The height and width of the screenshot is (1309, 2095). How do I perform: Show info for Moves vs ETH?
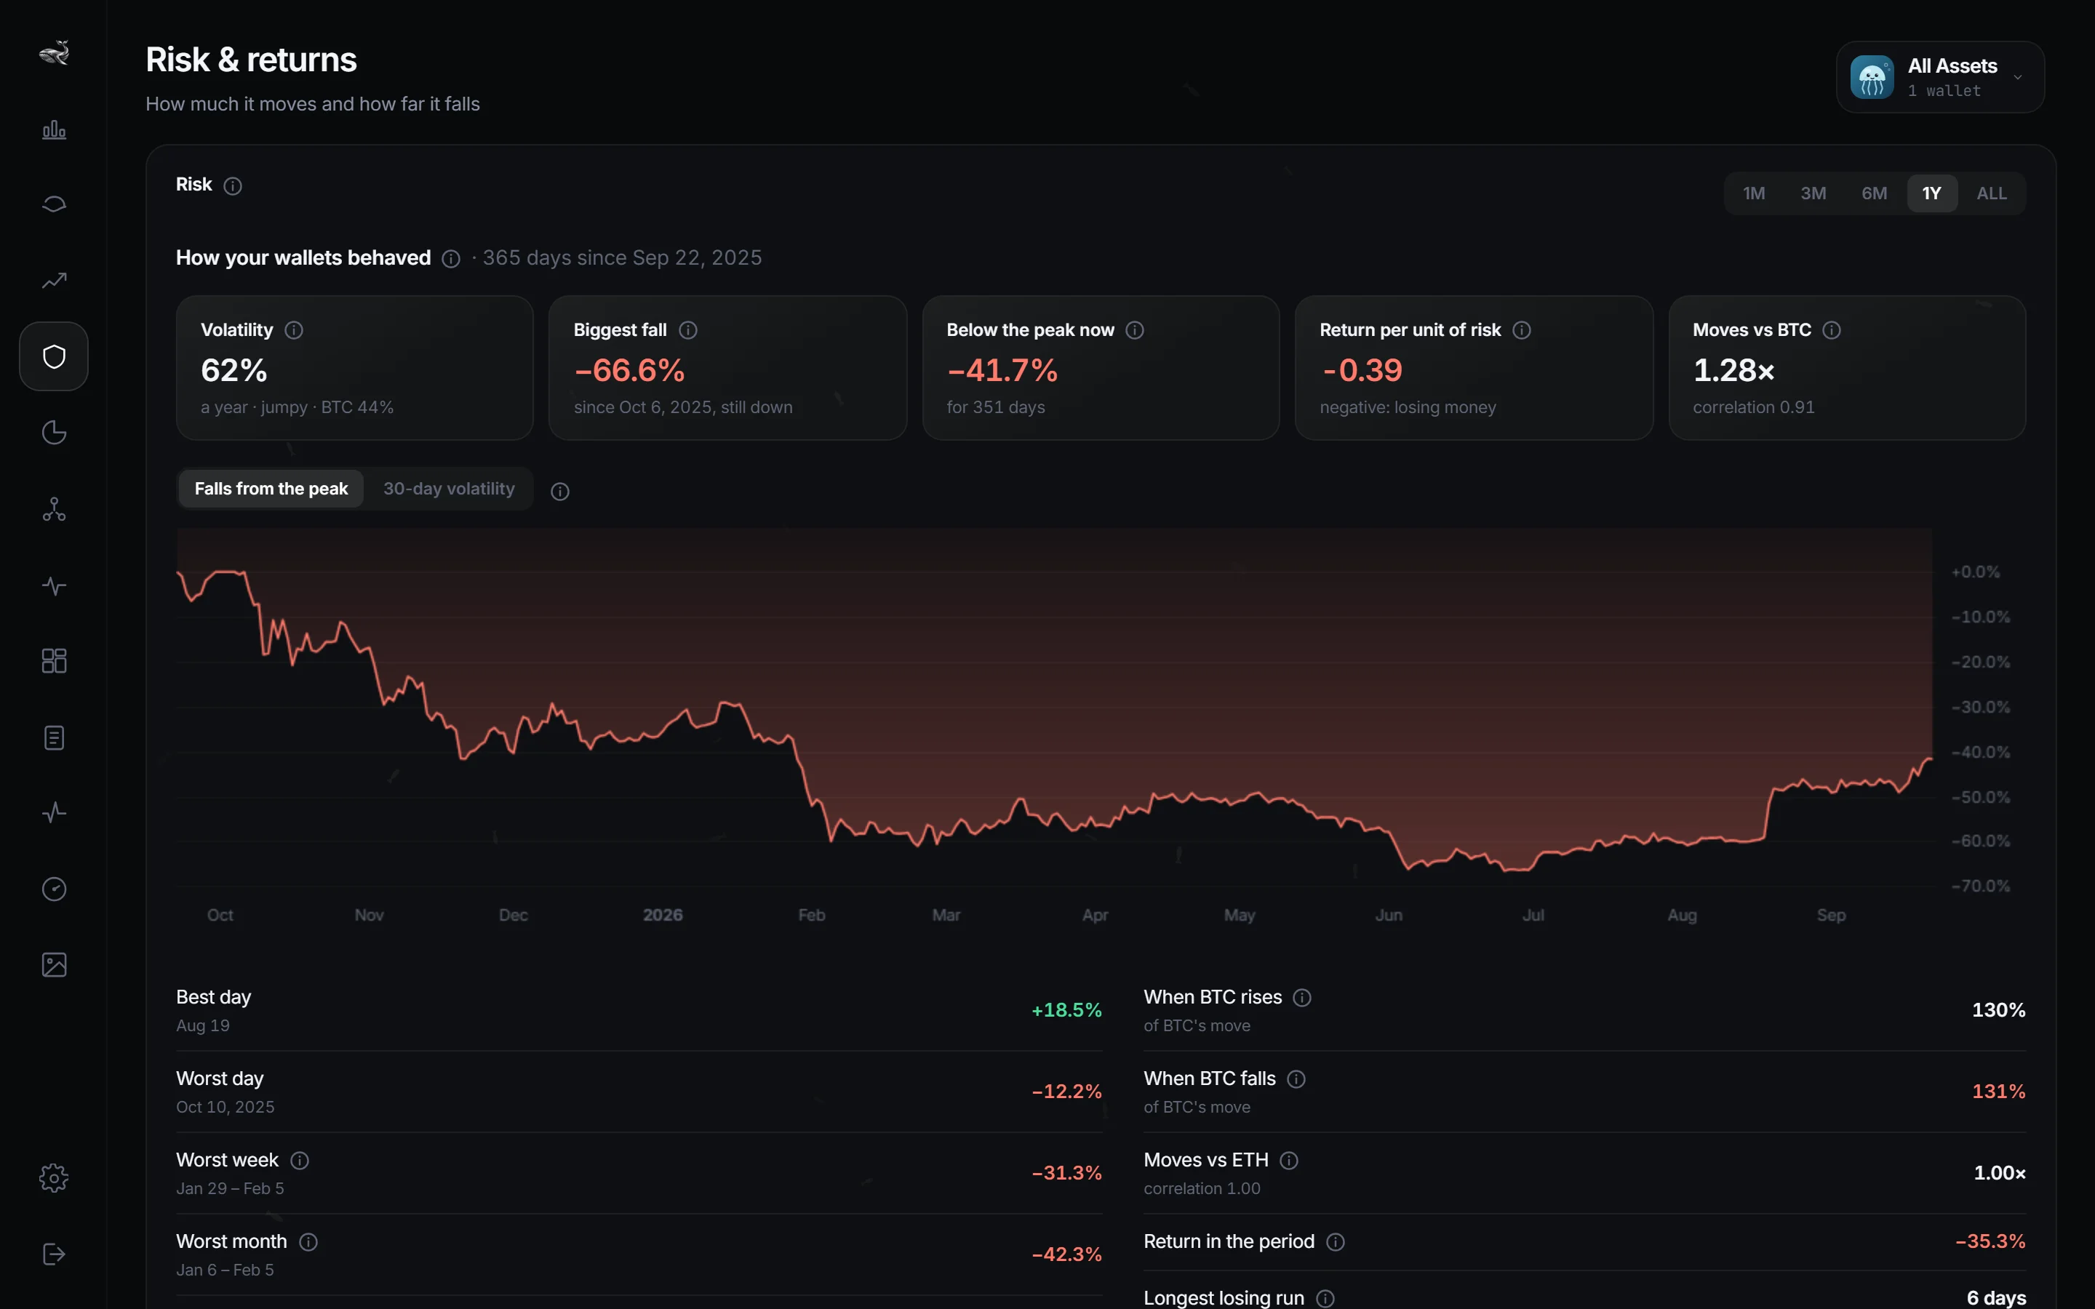pos(1289,1161)
